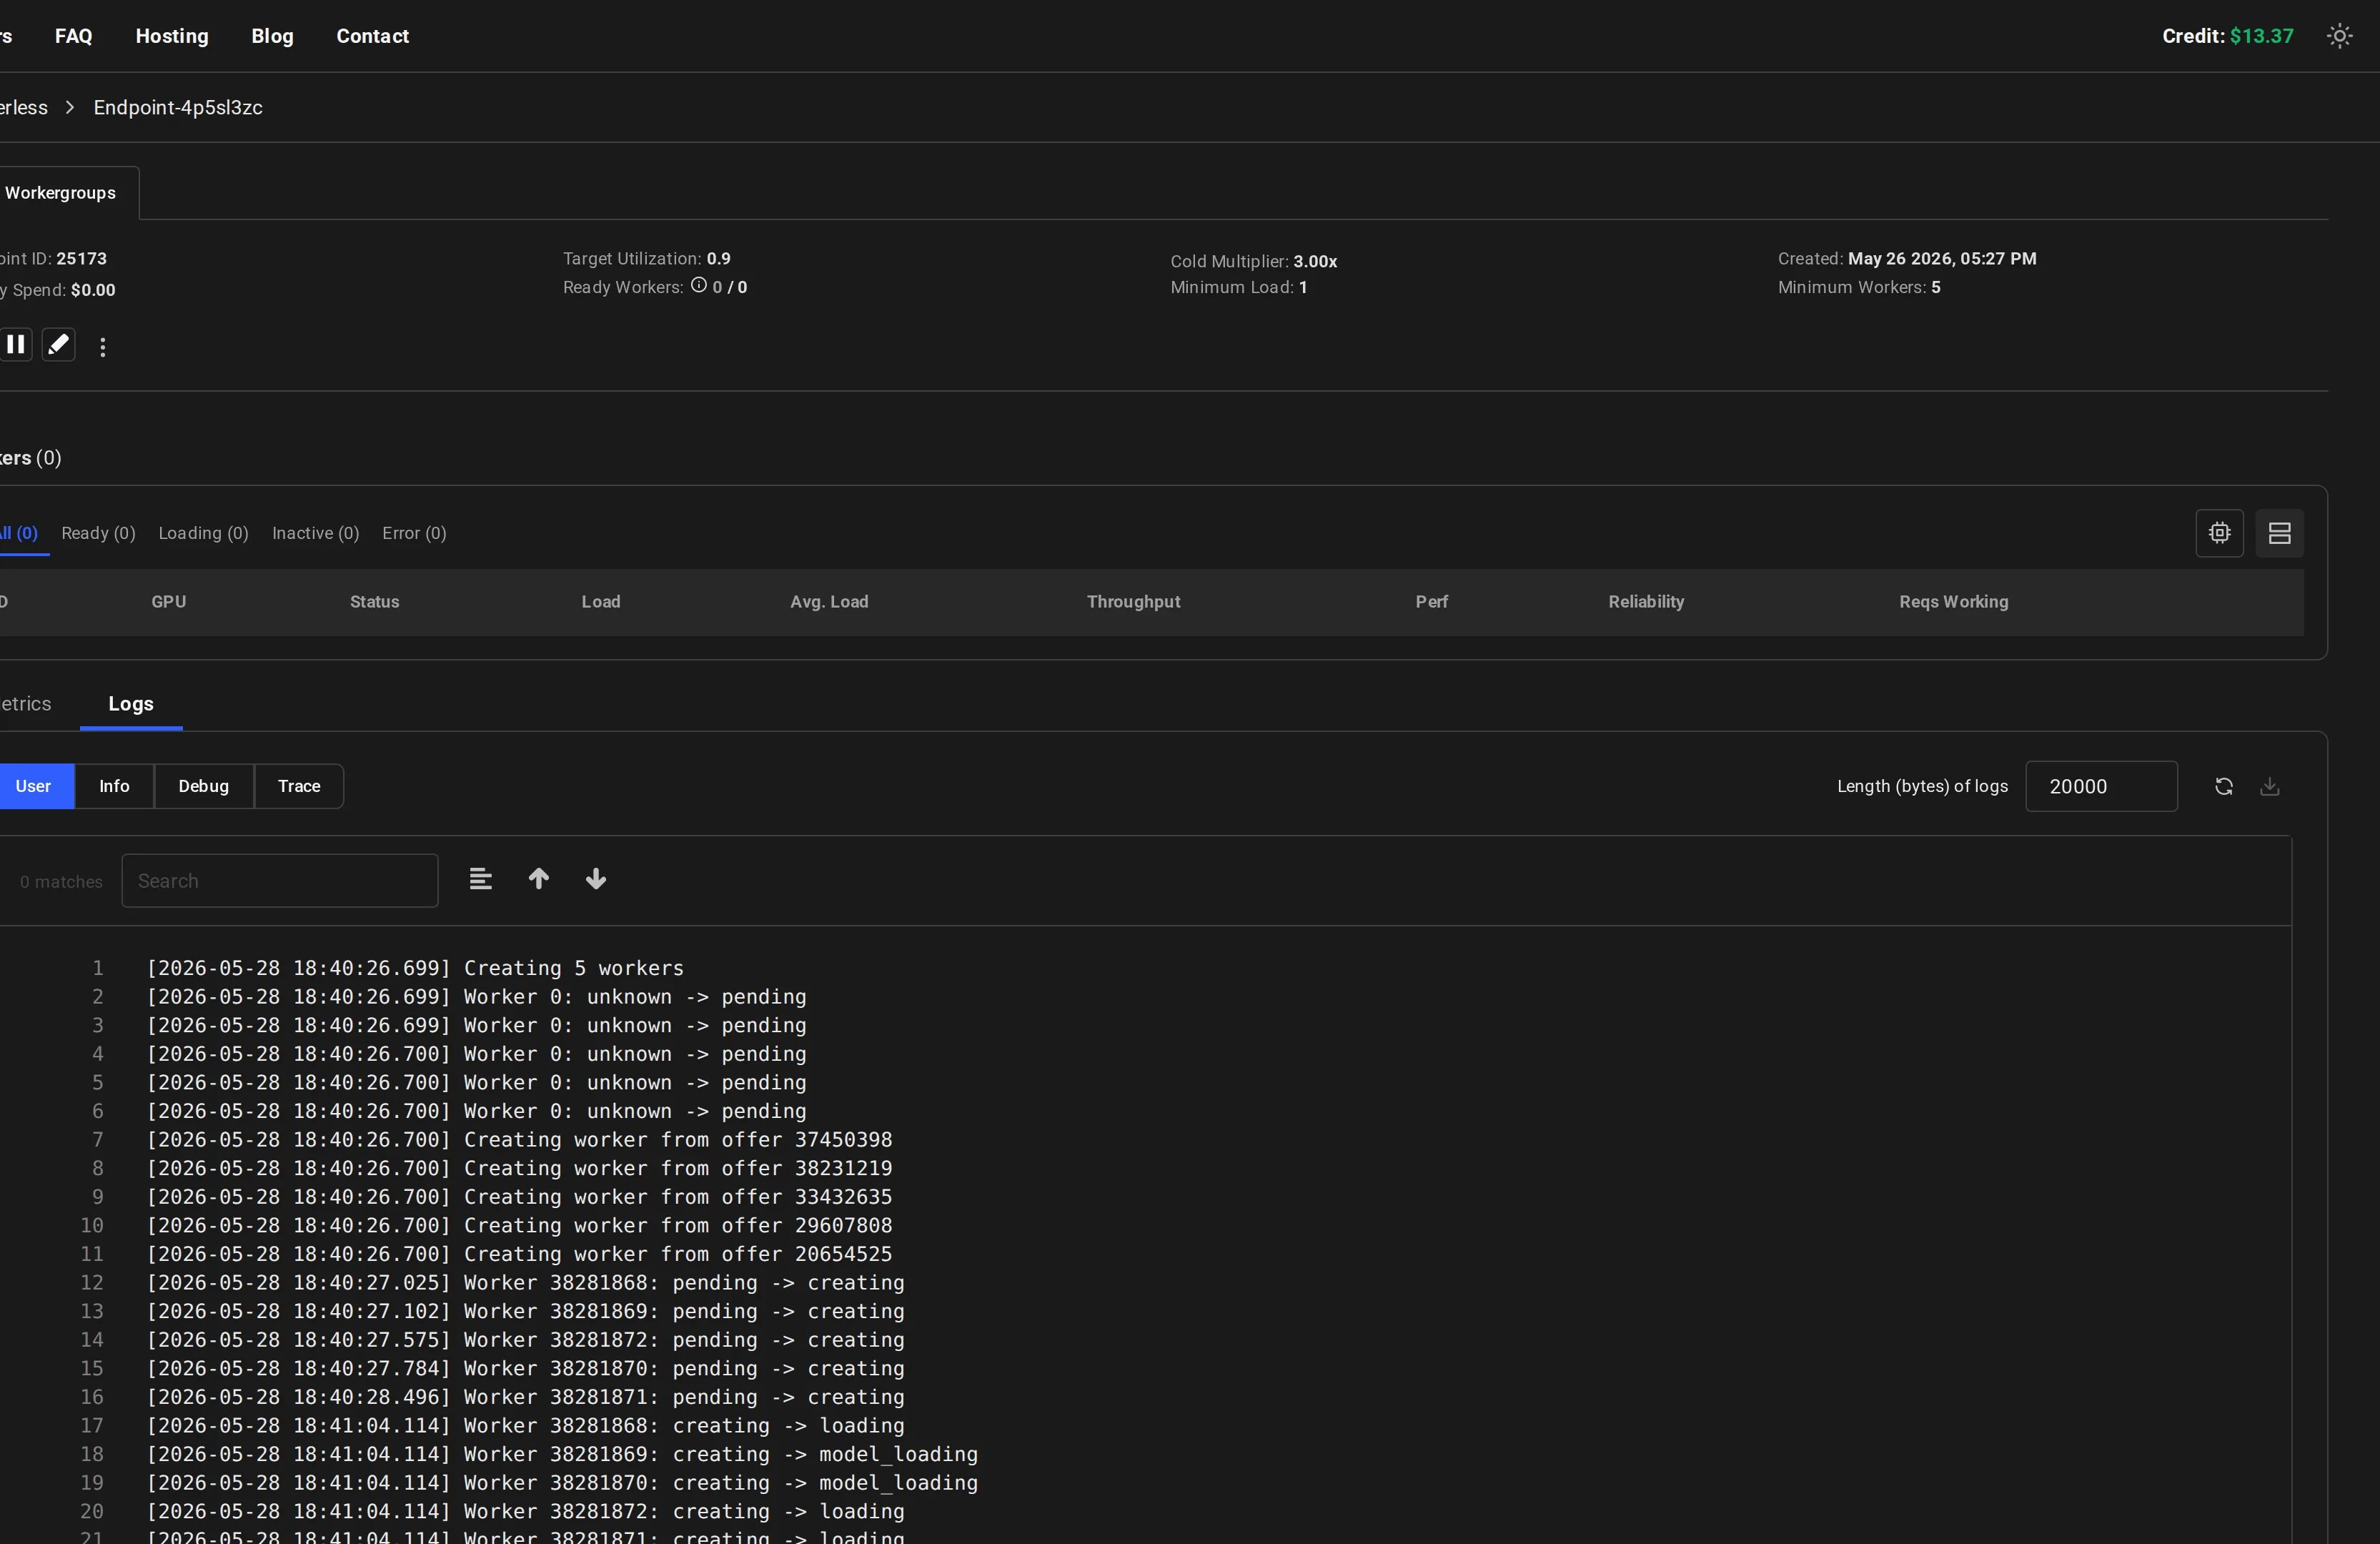Image resolution: width=2380 pixels, height=1544 pixels.
Task: Click log line 12 'Worker 38281868: pending -> creating'
Action: (x=525, y=1283)
